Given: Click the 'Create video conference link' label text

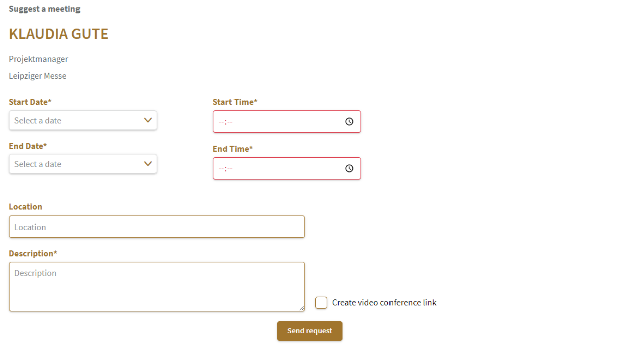Looking at the screenshot, I should point(384,303).
